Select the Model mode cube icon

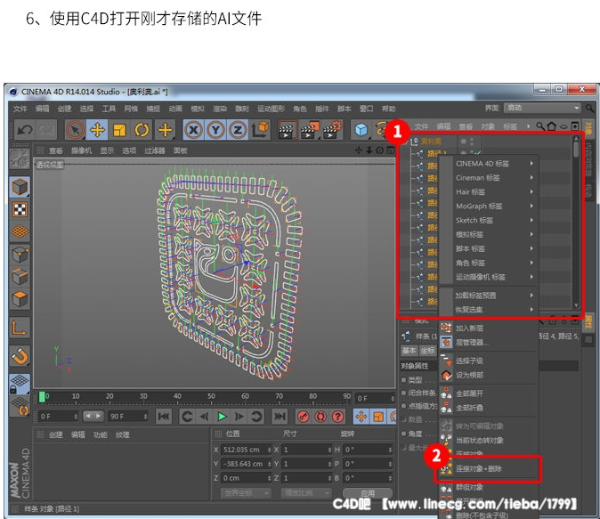point(20,187)
